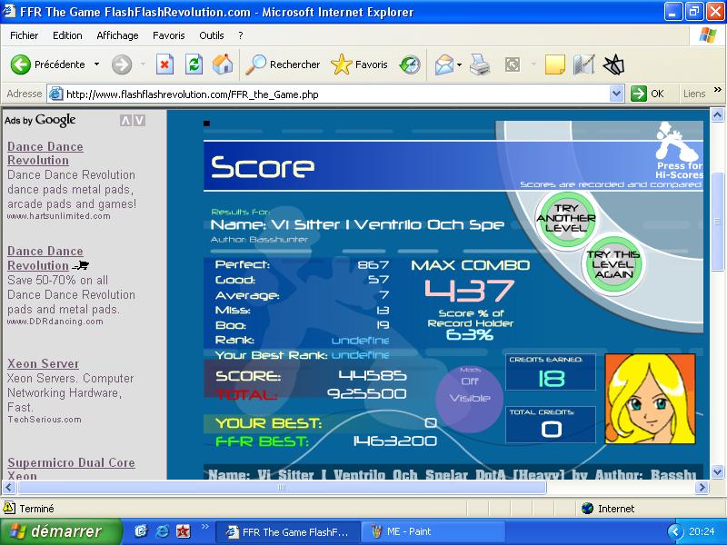Click the Mail envelope icon
727x545 pixels.
(x=444, y=64)
